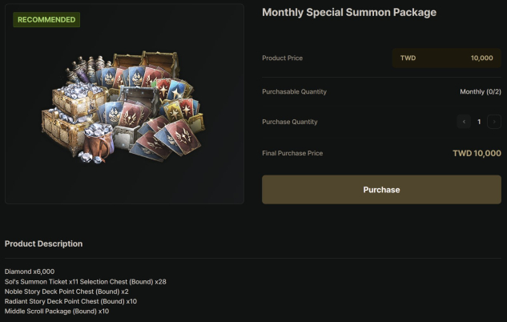Click Radiant Story Deck Point Chest line
Viewport: 507px width, 322px height.
pyautogui.click(x=70, y=301)
